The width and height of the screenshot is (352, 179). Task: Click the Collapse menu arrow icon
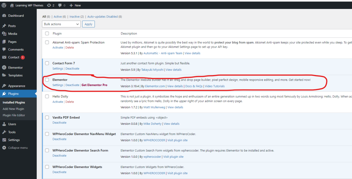[x=4, y=148]
